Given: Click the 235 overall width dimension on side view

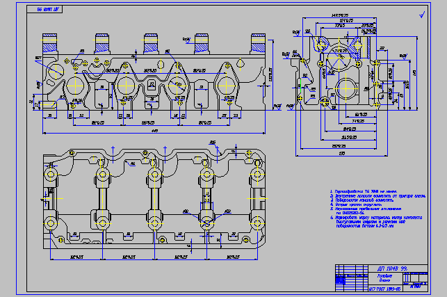Looking at the screenshot, I should [342, 152].
